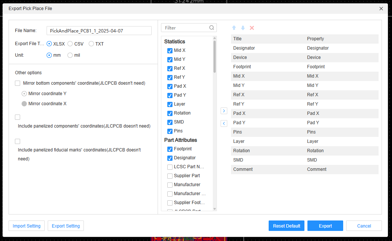Click the Reset Default button
The height and width of the screenshot is (241, 392).
pos(287,226)
